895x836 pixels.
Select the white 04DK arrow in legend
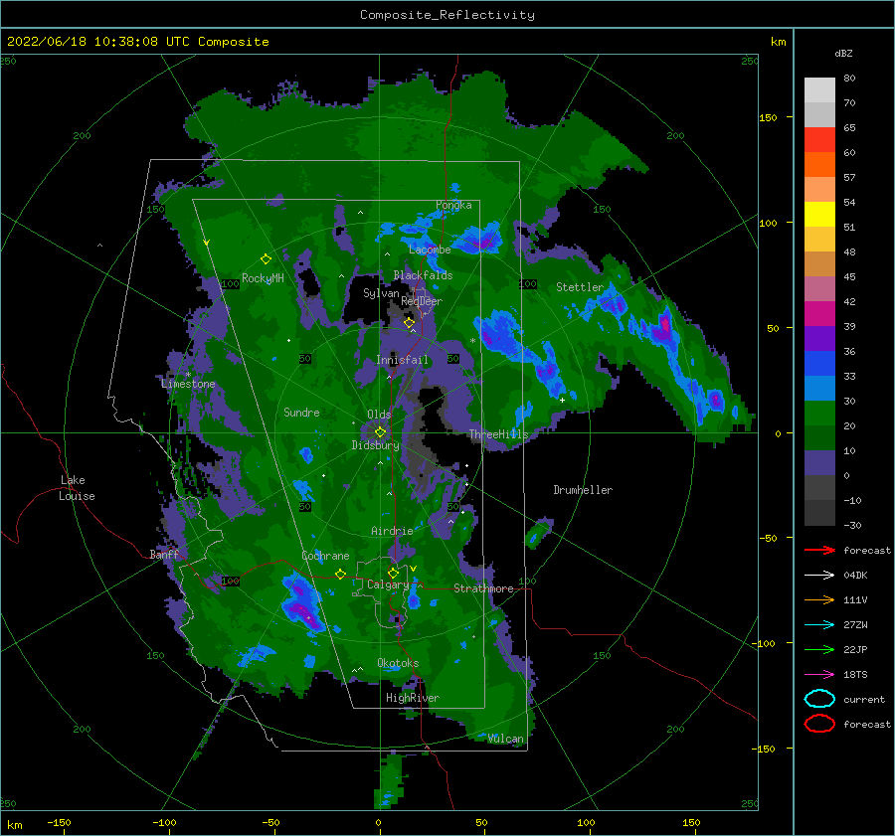click(x=819, y=575)
